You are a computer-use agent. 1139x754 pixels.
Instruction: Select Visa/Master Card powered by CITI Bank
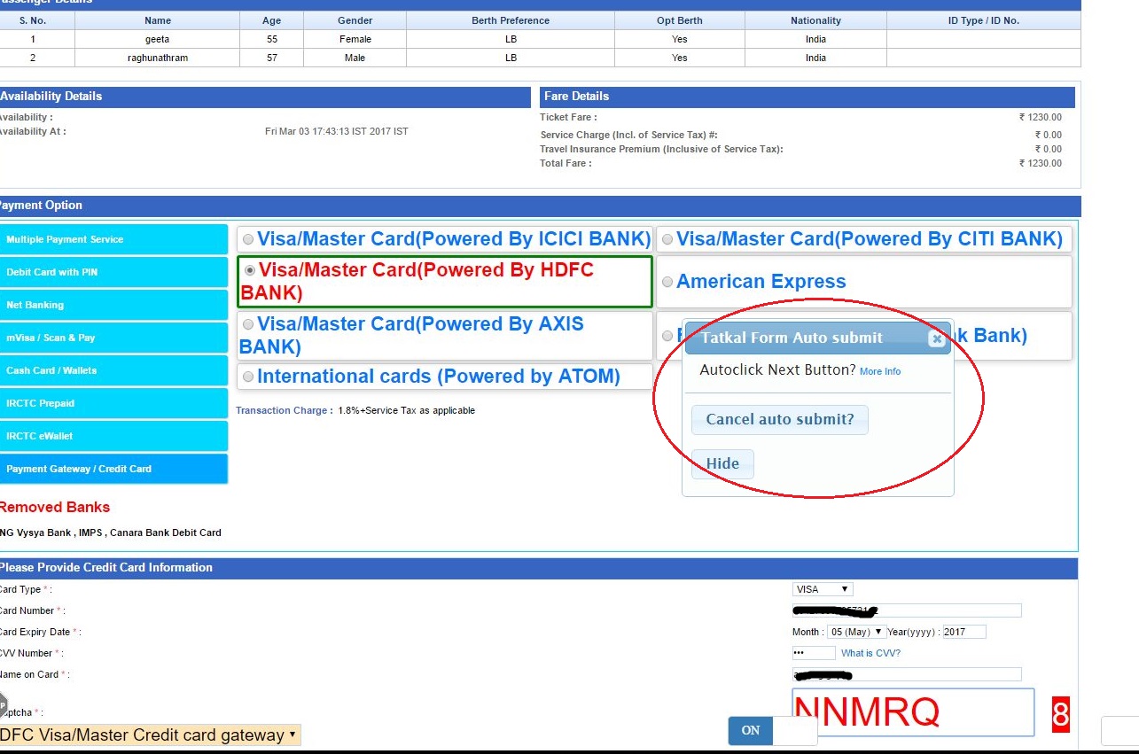(667, 239)
